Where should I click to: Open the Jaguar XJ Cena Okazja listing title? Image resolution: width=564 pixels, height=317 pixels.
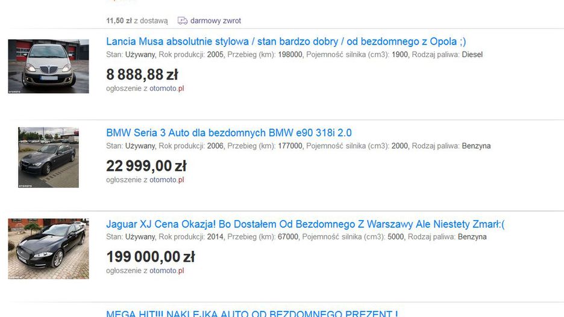pos(305,224)
